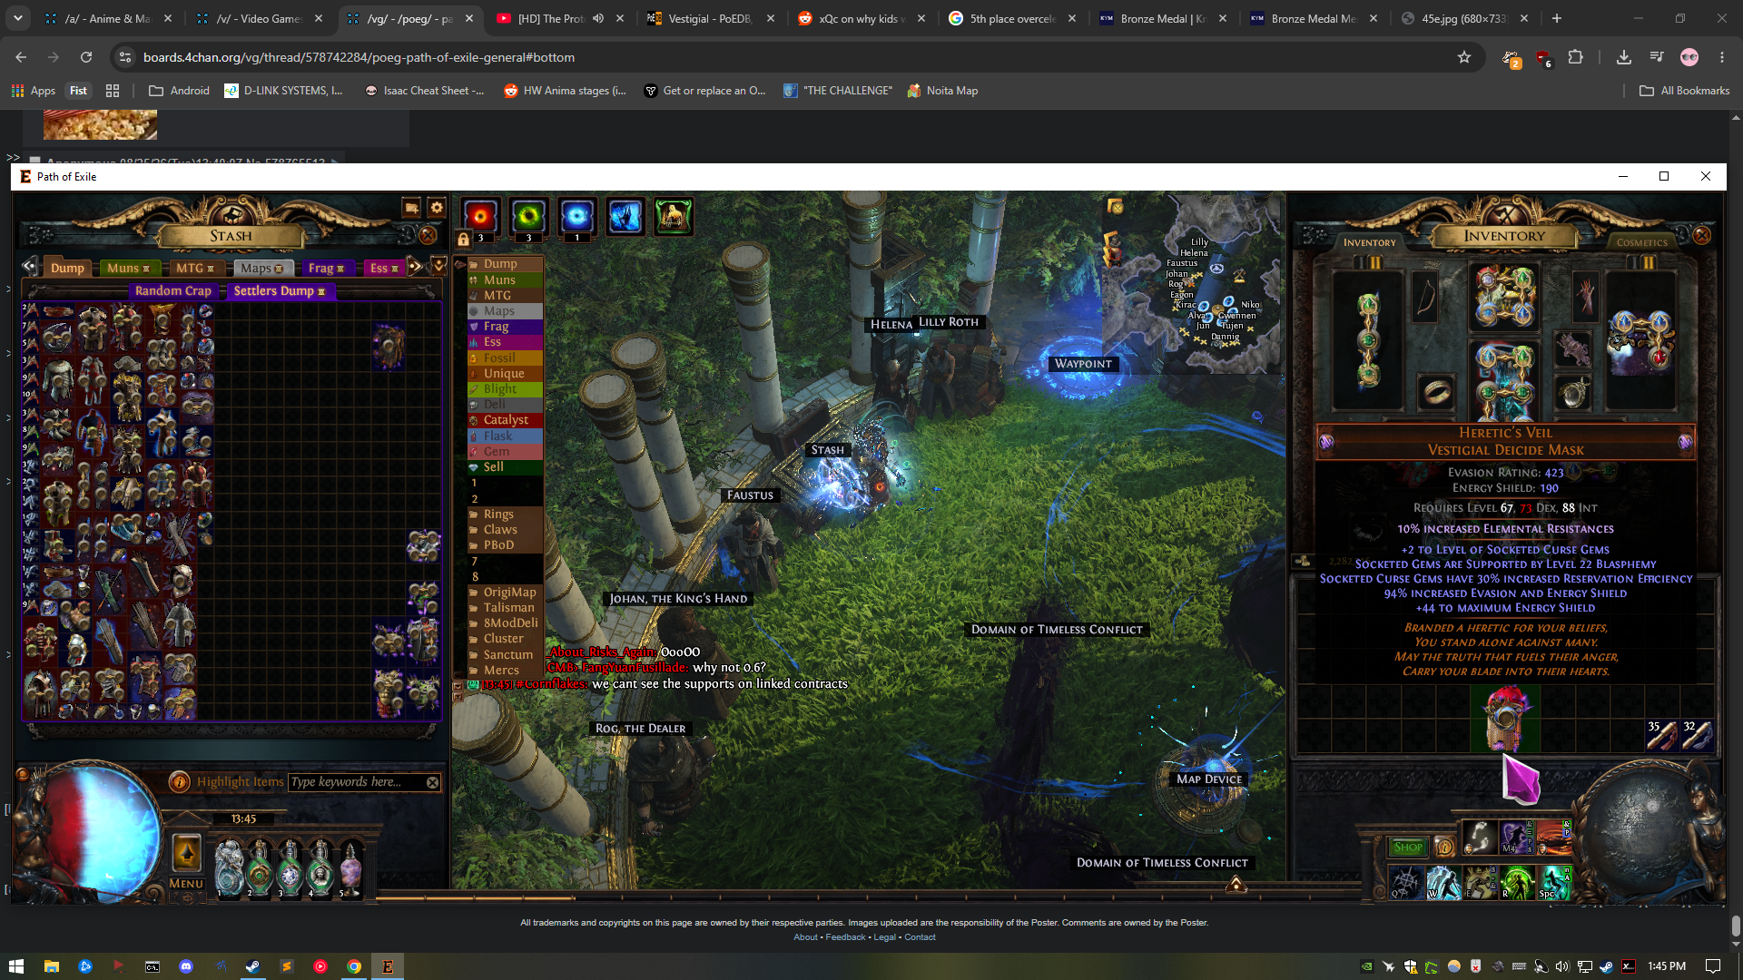Screen dimensions: 1743x980
Task: Toggle the stash tab list lock
Action: pyautogui.click(x=463, y=239)
